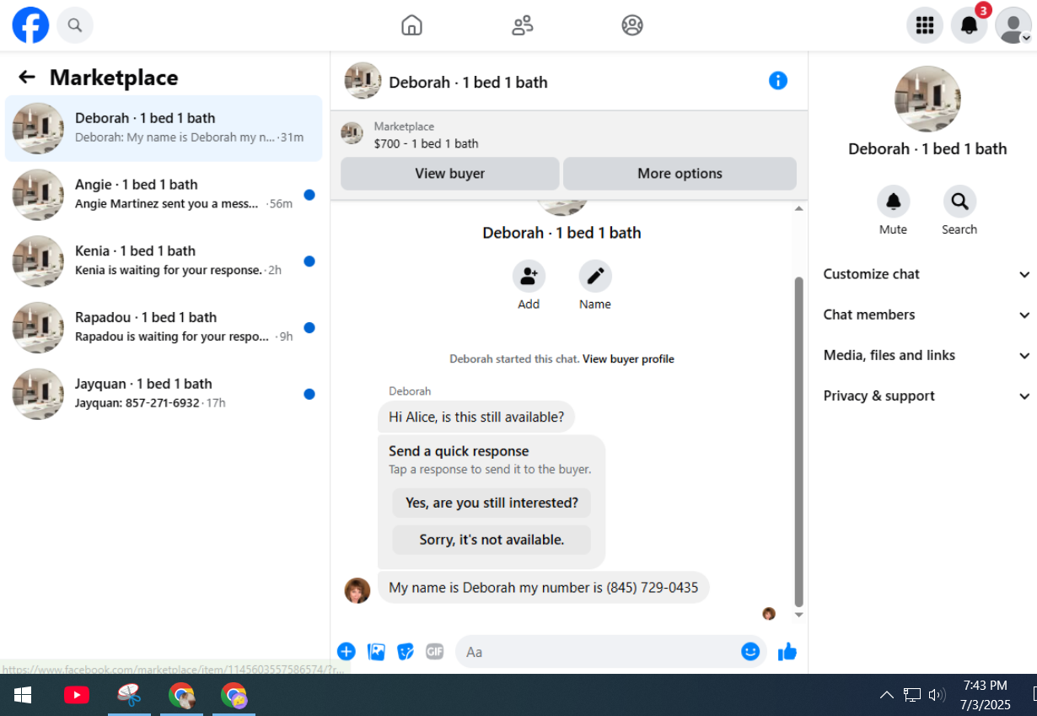
Task: Attach a photo using the image icon
Action: tap(376, 651)
